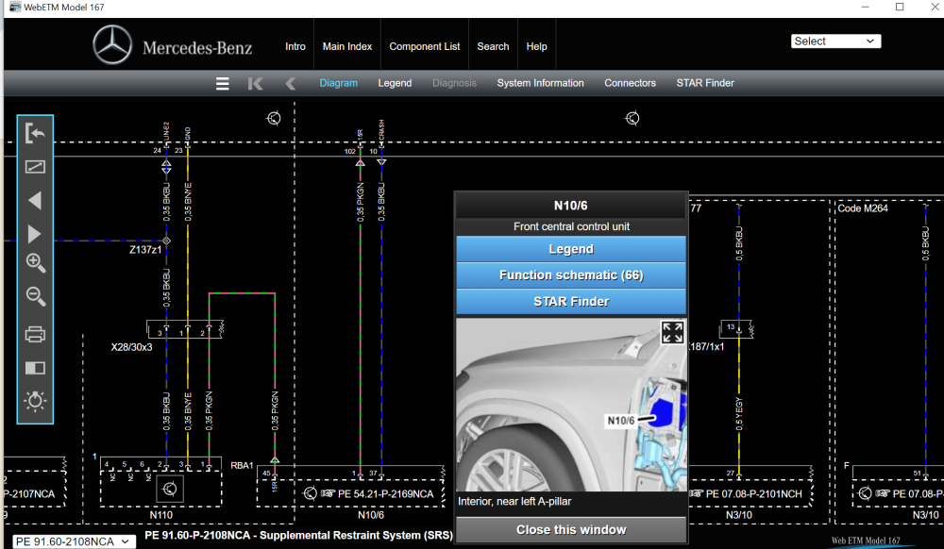The height and width of the screenshot is (549, 944).
Task: Click the N110 component label
Action: click(161, 515)
